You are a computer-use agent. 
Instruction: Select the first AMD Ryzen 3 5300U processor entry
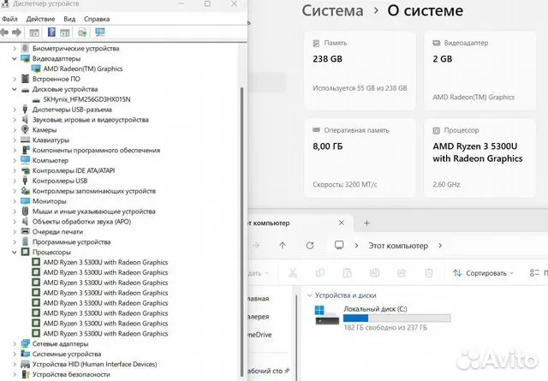tap(105, 262)
